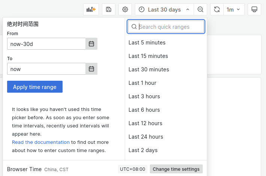This screenshot has width=266, height=176.
Task: Refresh dashboard with circular arrows icon
Action: pyautogui.click(x=217, y=9)
